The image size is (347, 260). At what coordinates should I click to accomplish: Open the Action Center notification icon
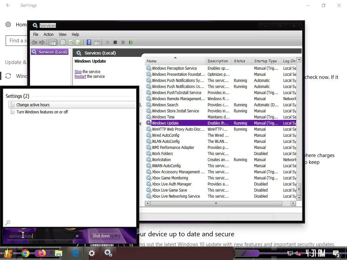336,253
